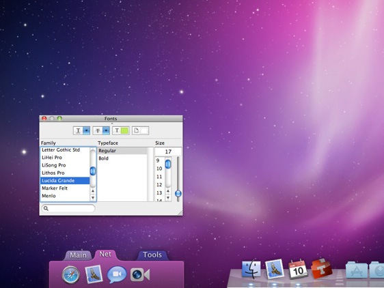This screenshot has height=288, width=384.
Task: Click the vertical font size slider knob
Action: tap(178, 194)
